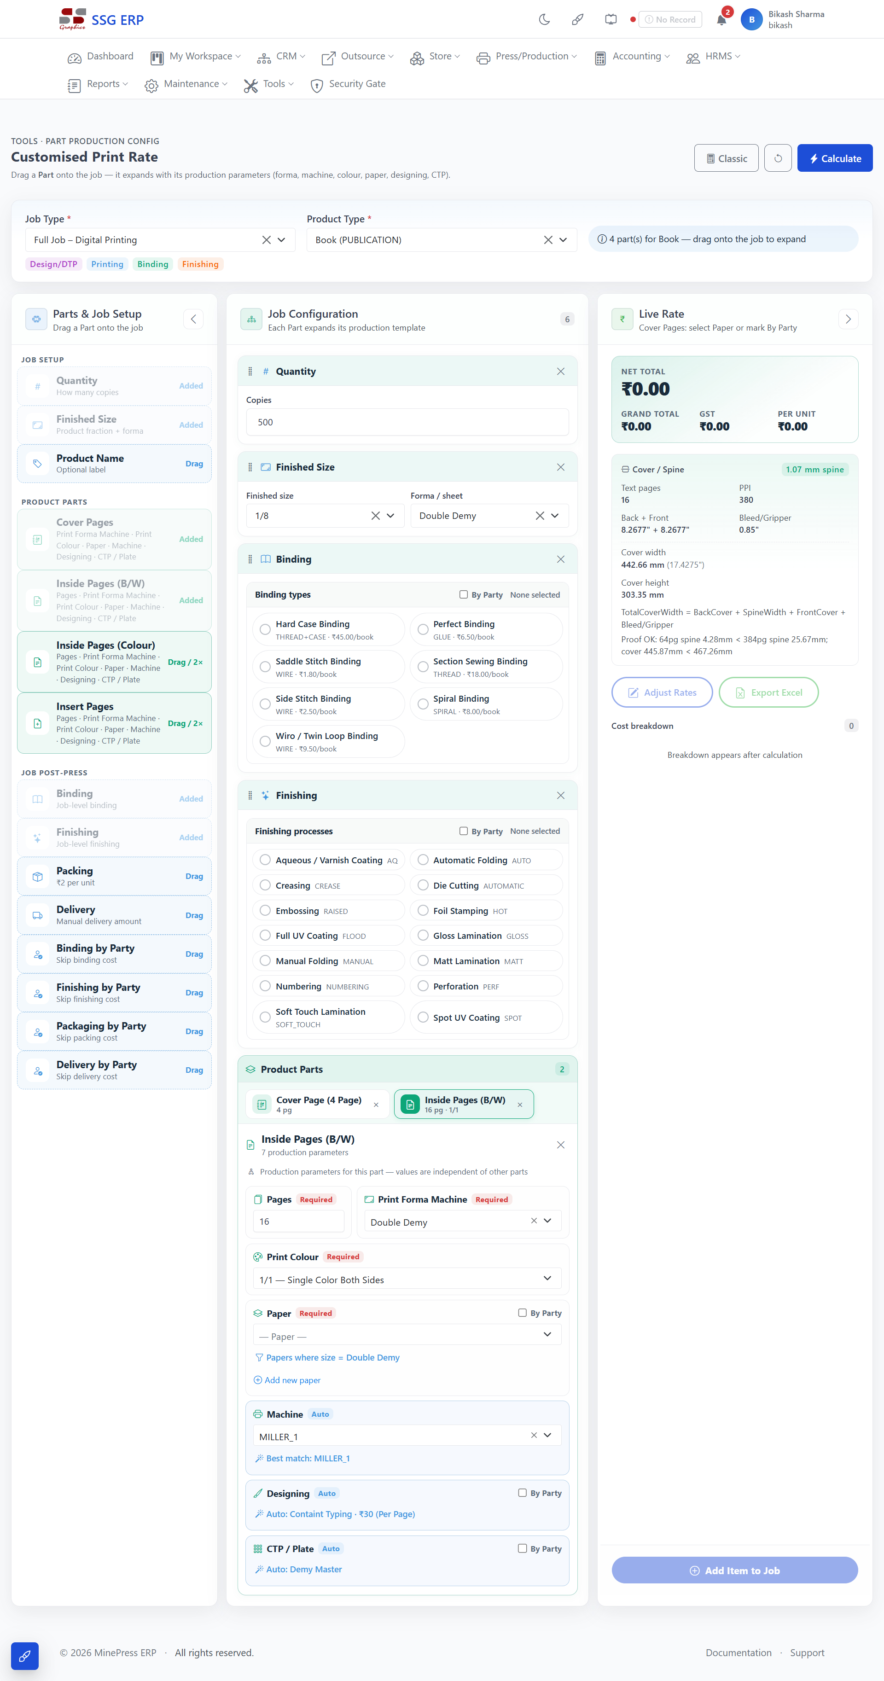
Task: Click the Delivery truck icon
Action: [x=37, y=915]
